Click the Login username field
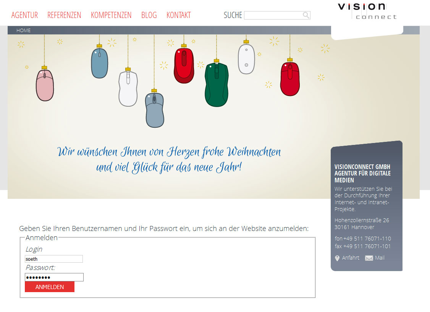Image resolution: width=430 pixels, height=312 pixels. (54, 259)
